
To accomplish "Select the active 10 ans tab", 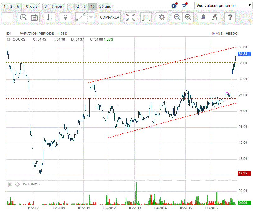I will coord(93,7).
